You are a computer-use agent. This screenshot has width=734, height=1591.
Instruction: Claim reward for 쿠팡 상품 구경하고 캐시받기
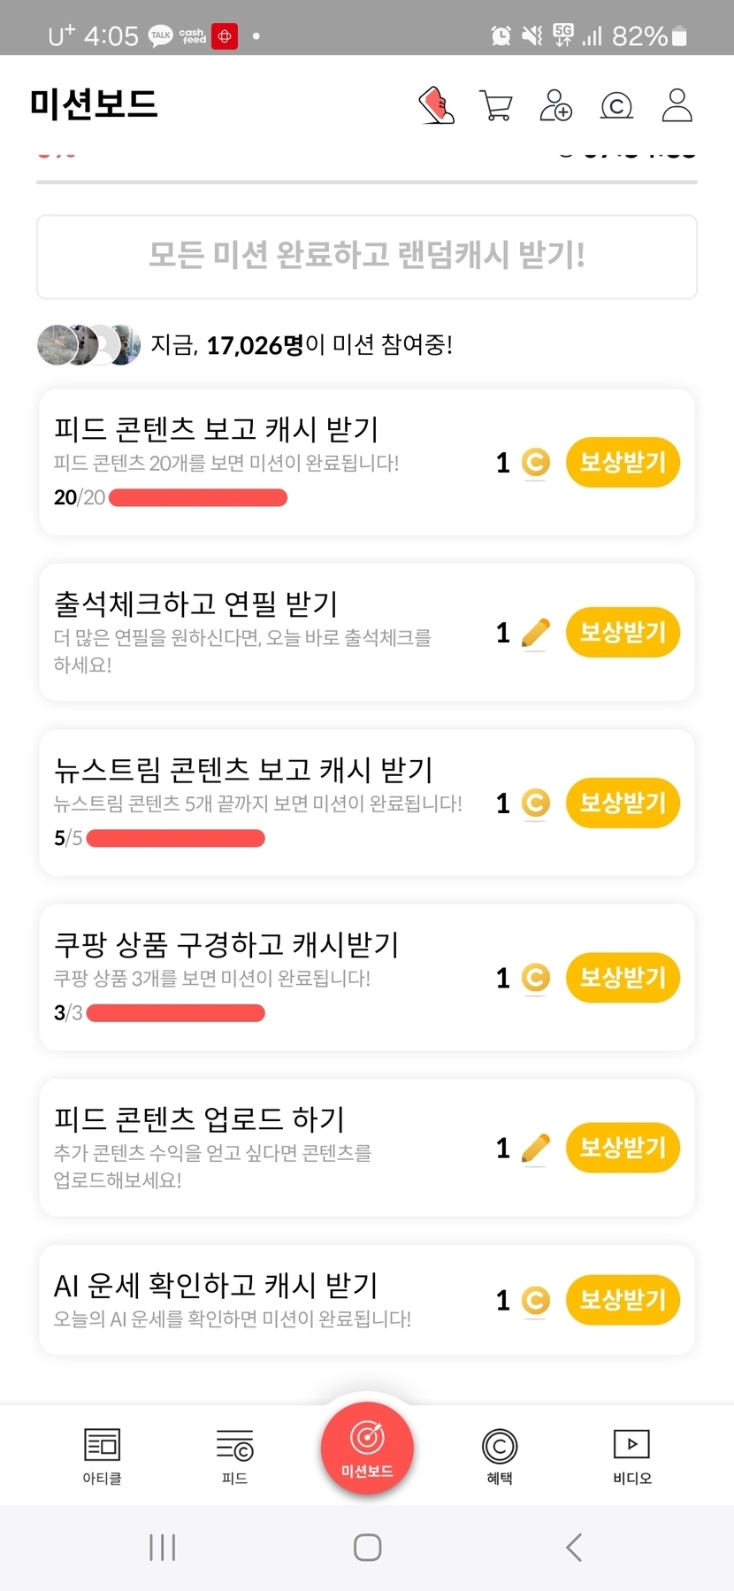(x=623, y=978)
